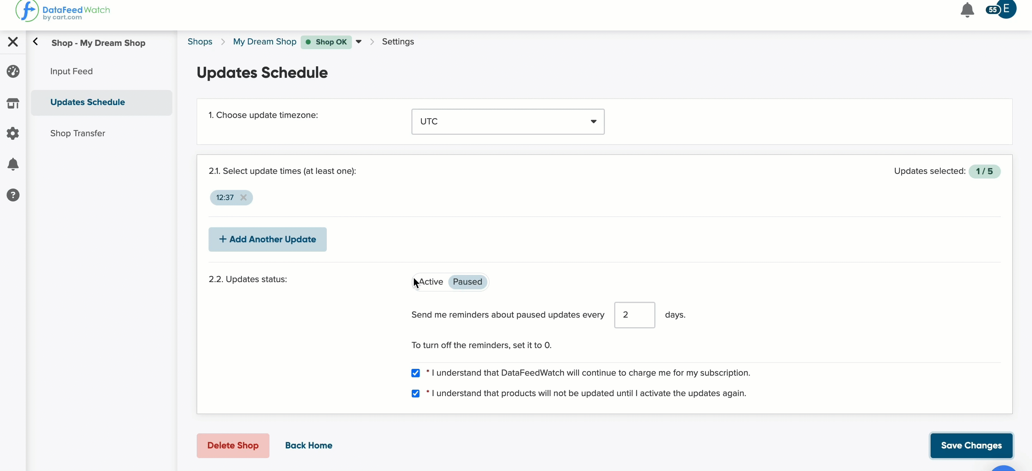Screen dimensions: 1032x471
Task: Click the Shop - My Dream Shop sidebar title
Action: [x=98, y=43]
